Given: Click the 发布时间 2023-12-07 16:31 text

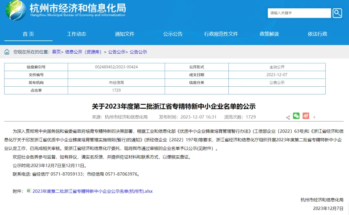Looking at the screenshot, I should pos(188,117).
